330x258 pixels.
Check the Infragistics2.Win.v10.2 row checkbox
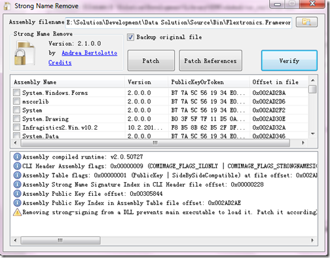pos(16,127)
